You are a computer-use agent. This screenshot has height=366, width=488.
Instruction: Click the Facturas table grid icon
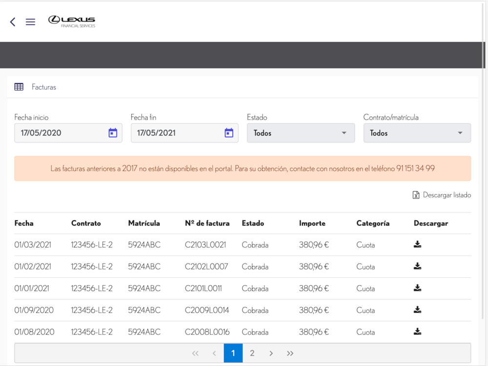click(19, 87)
